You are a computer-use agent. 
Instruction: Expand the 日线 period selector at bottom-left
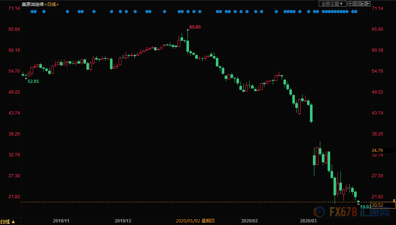click(8, 221)
